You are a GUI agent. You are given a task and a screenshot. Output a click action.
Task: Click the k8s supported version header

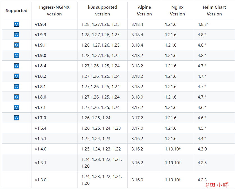tap(102, 10)
